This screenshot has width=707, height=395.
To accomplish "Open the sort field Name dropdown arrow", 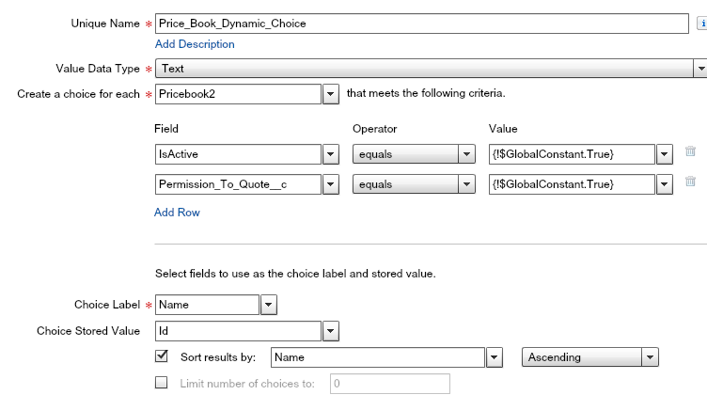I will click(494, 357).
